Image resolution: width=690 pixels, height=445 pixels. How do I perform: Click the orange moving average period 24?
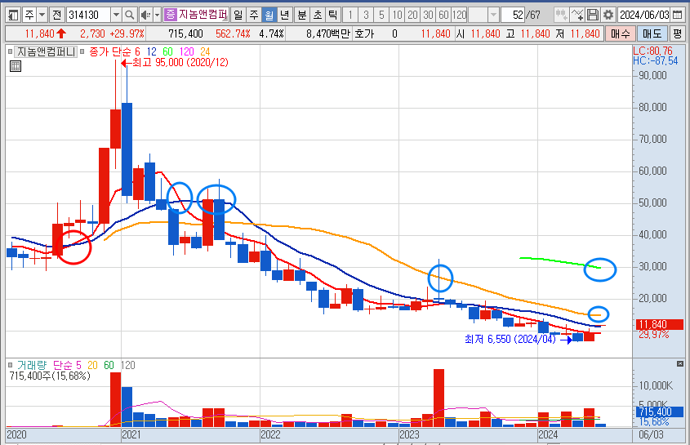point(205,52)
